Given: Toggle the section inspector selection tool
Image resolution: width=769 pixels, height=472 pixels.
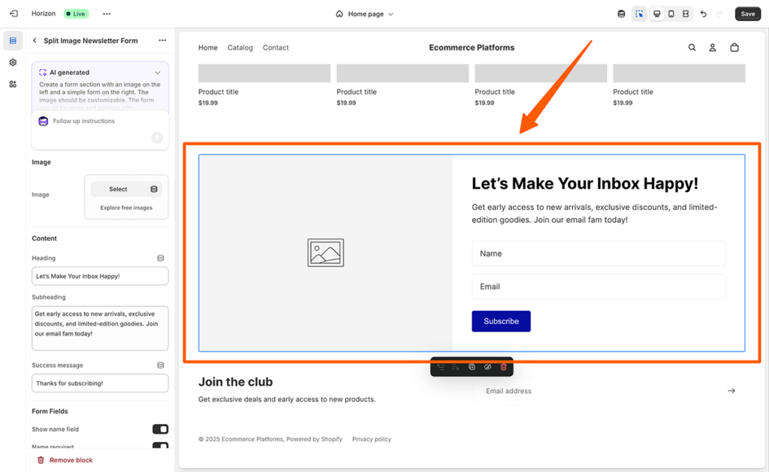Looking at the screenshot, I should (639, 14).
